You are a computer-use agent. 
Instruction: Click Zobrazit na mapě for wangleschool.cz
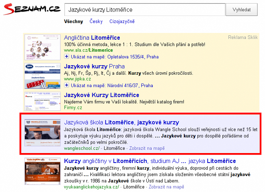147,148
